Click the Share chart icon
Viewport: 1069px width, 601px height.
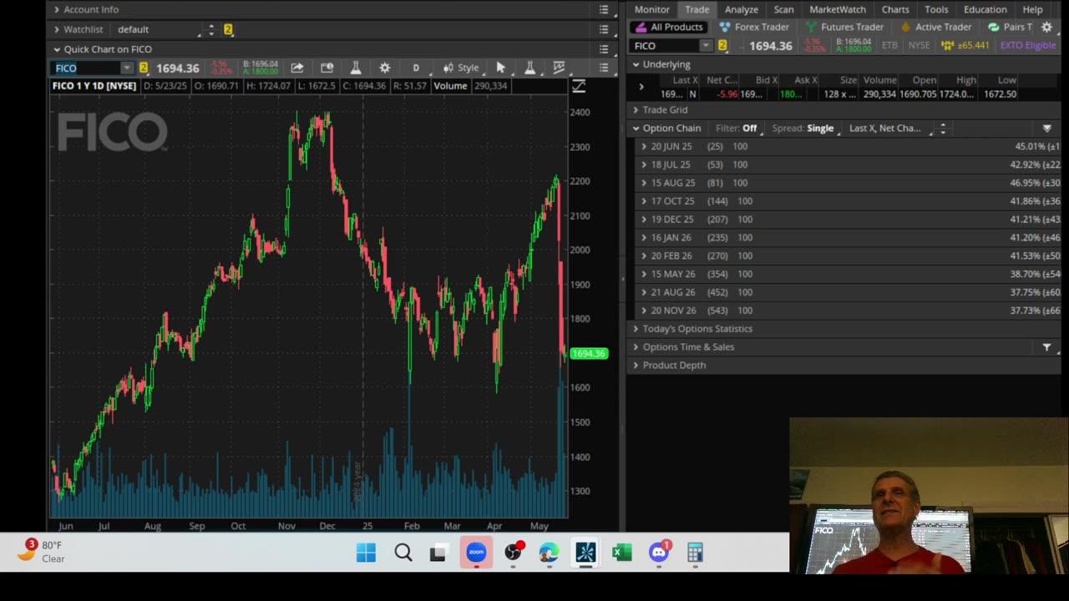point(297,68)
